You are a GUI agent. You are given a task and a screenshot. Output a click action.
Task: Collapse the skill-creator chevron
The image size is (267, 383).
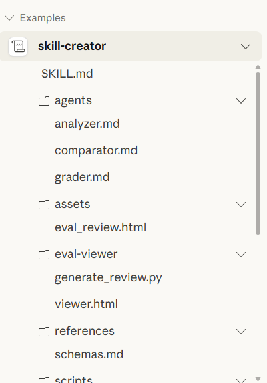(246, 47)
